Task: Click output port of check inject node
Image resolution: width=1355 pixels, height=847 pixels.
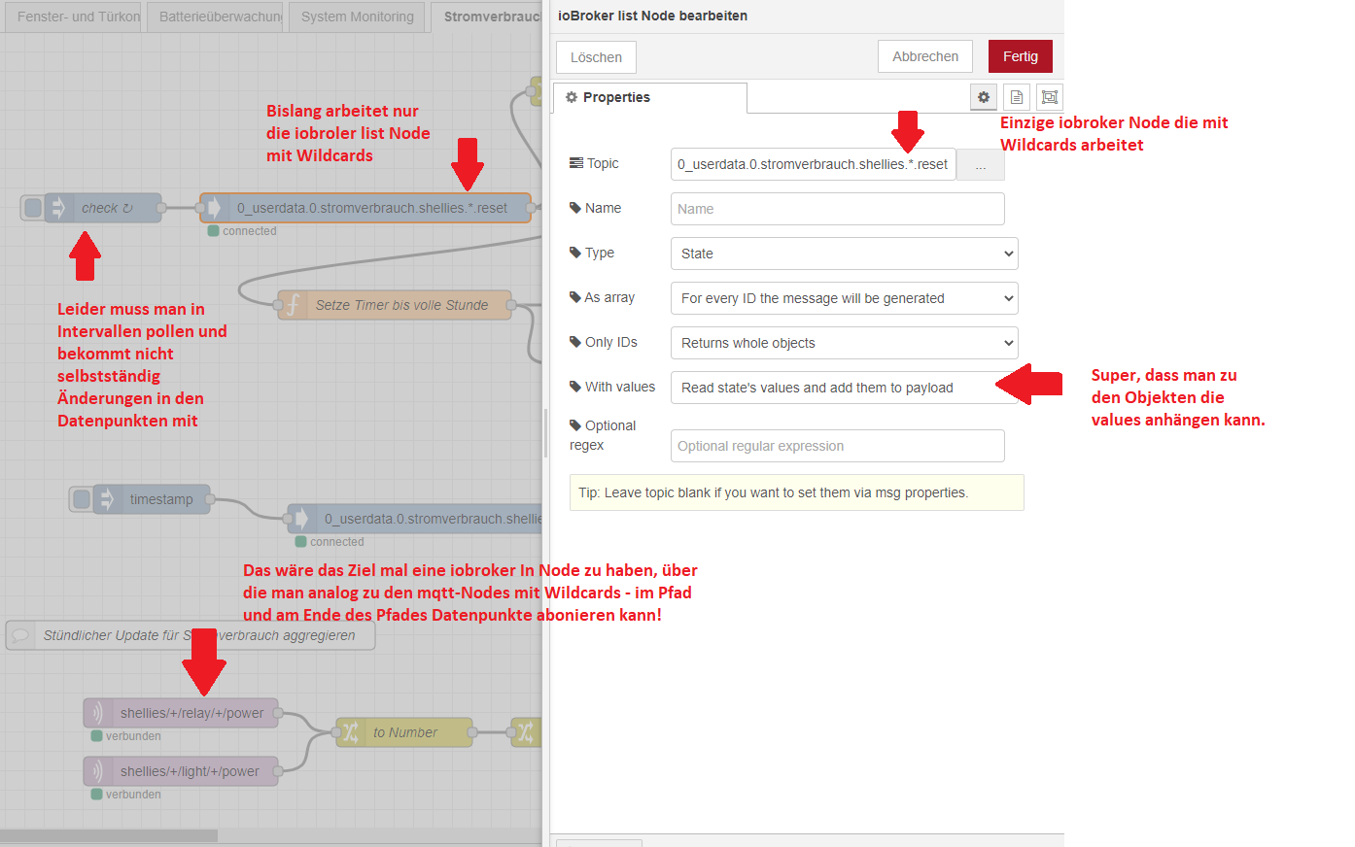Action: pyautogui.click(x=161, y=208)
